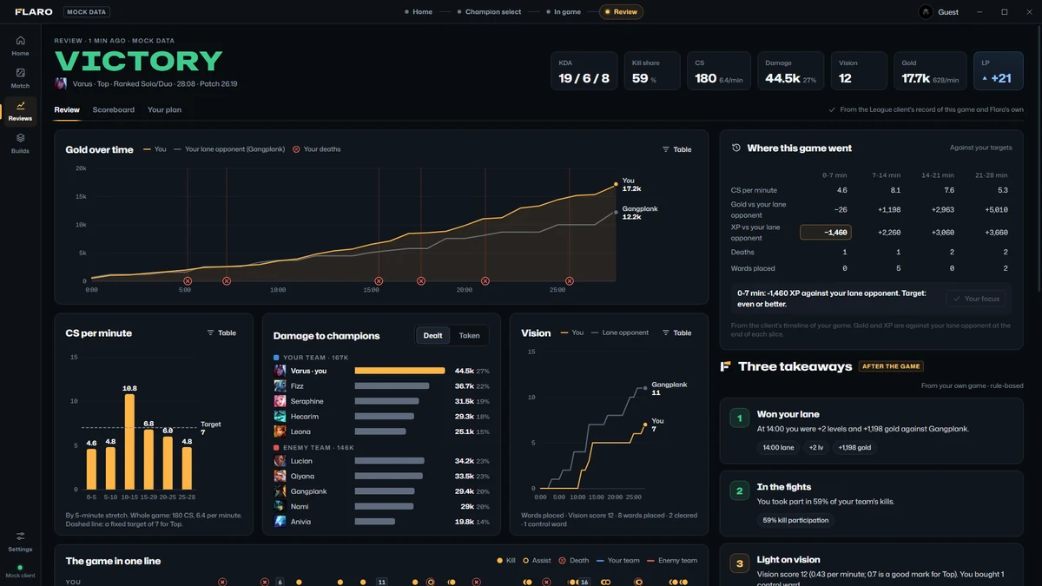Click the Gangplank champion icon in the enemy team
The height and width of the screenshot is (586, 1042).
(x=280, y=491)
